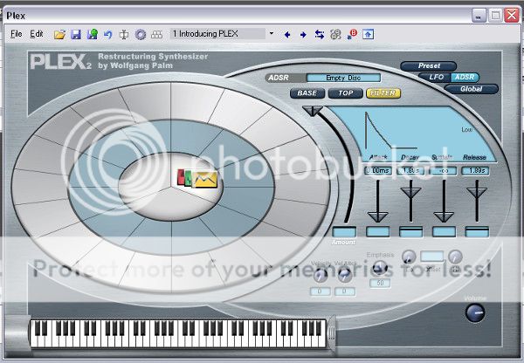Click the save-as icon with green figure
Image resolution: width=524 pixels, height=363 pixels.
click(93, 34)
